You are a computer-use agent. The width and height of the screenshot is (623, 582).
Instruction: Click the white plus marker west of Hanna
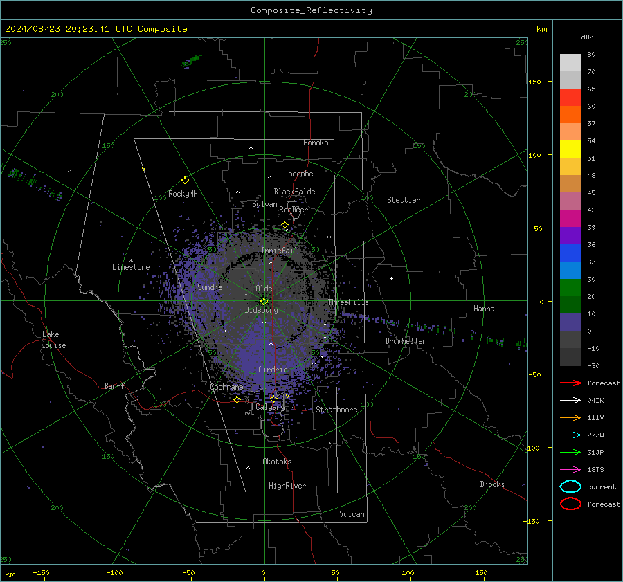[x=391, y=278]
